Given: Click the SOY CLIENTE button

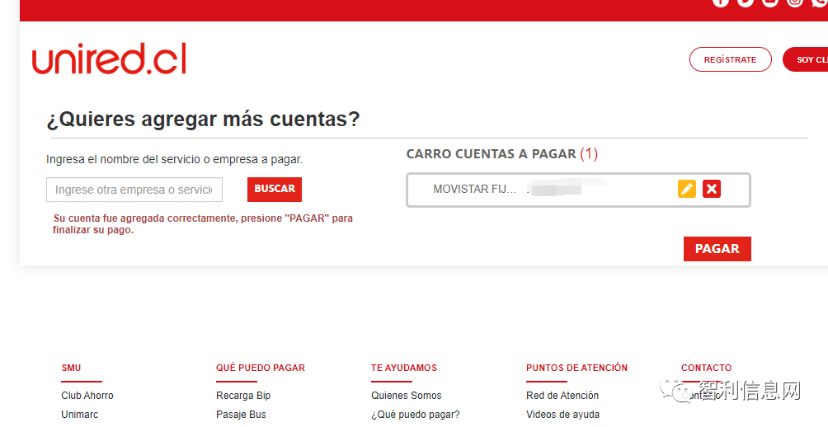Looking at the screenshot, I should pyautogui.click(x=806, y=59).
